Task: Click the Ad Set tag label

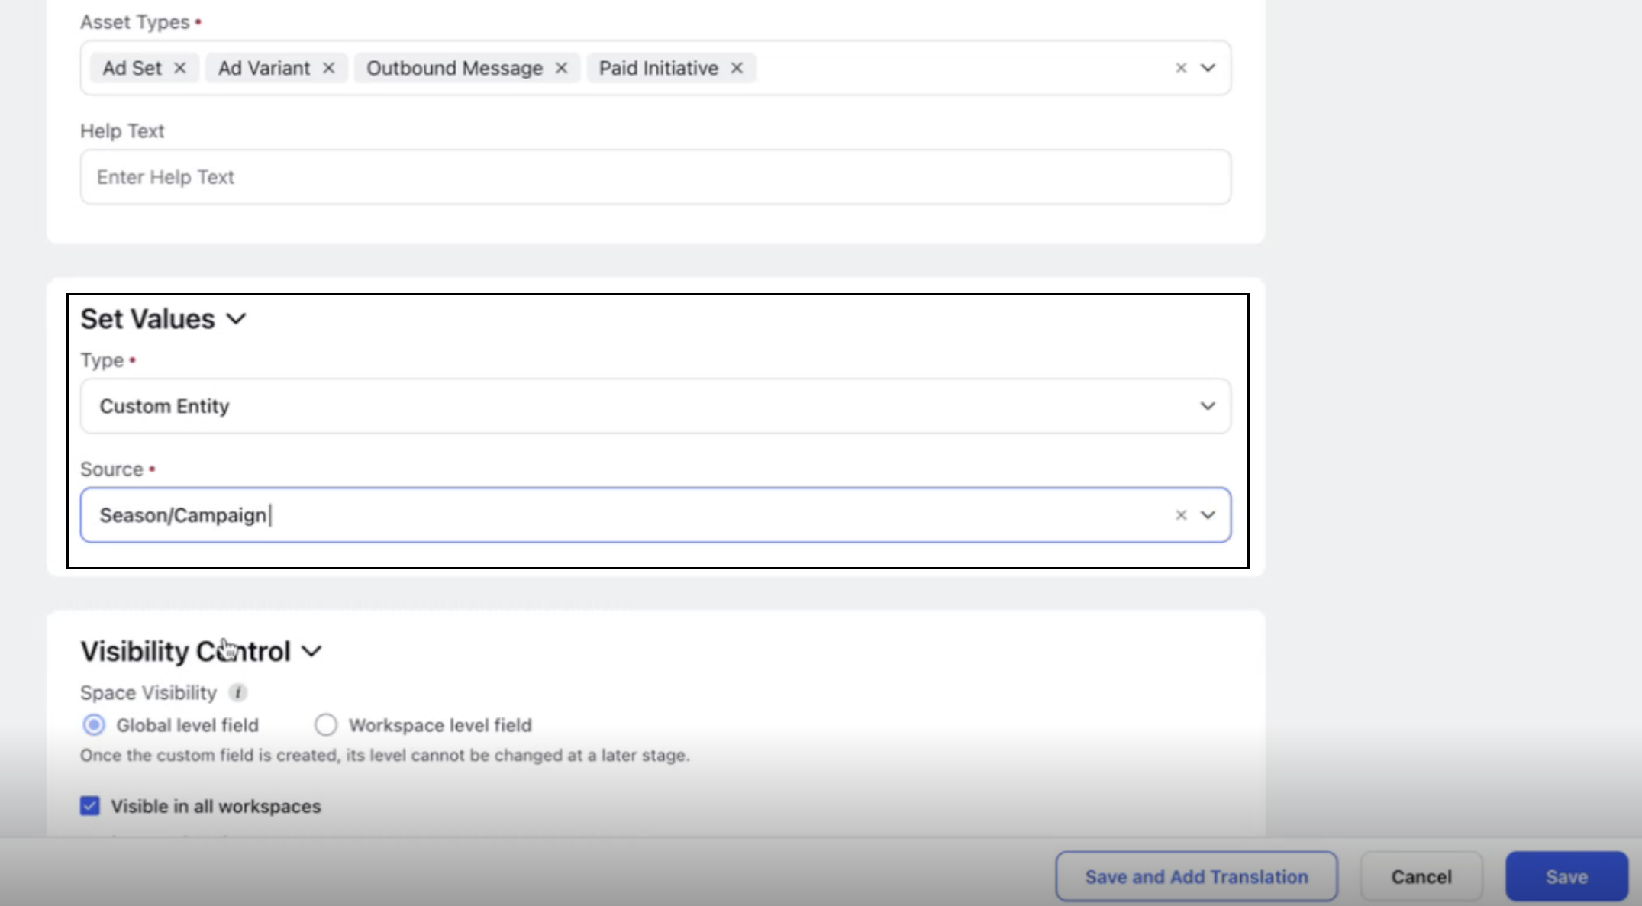Action: point(132,68)
